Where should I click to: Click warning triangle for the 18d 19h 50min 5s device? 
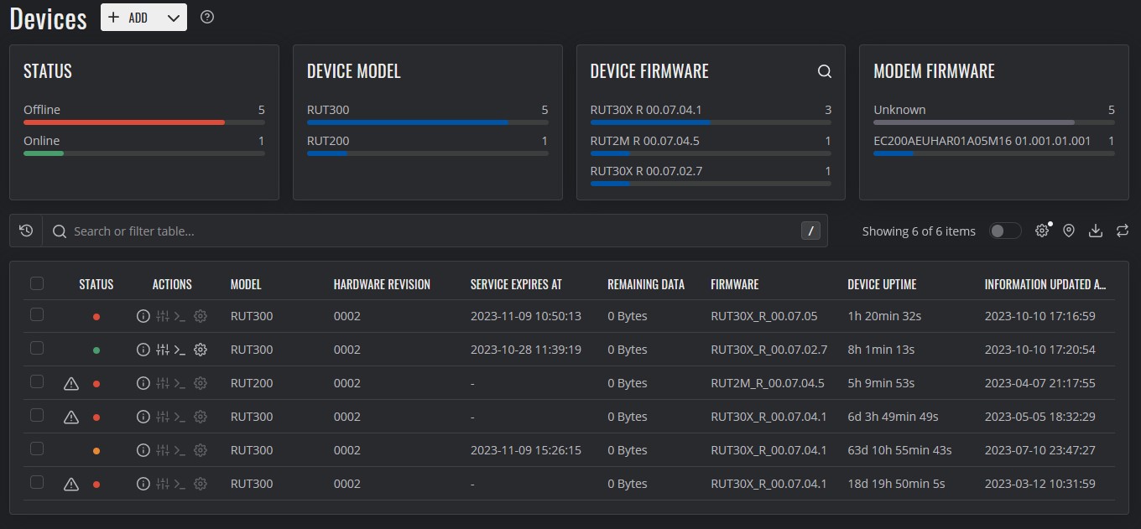tap(71, 484)
